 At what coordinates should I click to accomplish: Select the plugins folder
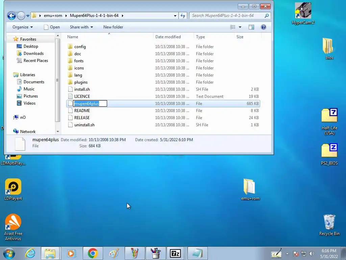tap(81, 82)
